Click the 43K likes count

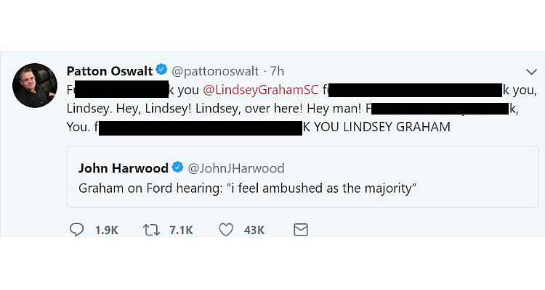pos(254,230)
